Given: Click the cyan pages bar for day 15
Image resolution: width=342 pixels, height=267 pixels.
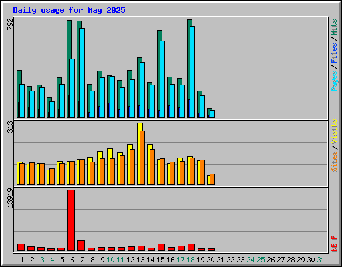Looking at the screenshot, I should pyautogui.click(x=162, y=79).
